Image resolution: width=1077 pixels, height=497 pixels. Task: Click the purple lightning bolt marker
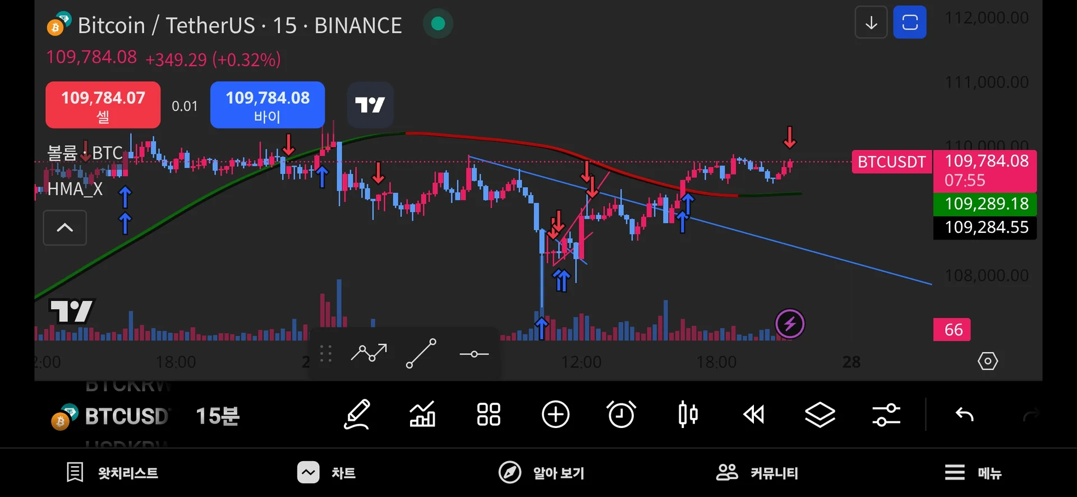[x=790, y=324]
